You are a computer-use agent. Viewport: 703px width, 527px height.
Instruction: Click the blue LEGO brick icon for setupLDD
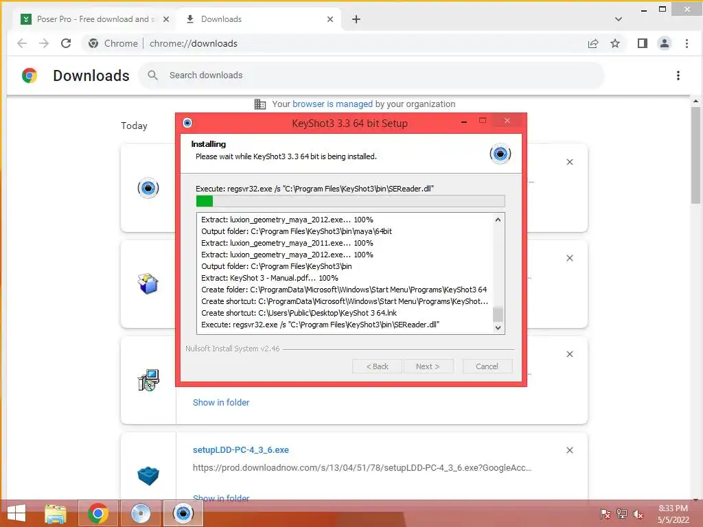[x=148, y=476]
